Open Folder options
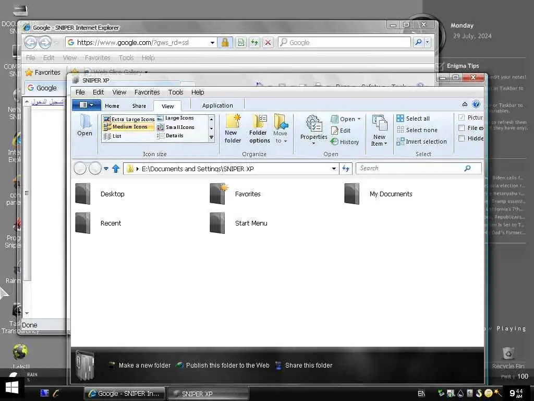This screenshot has height=401, width=534. (260, 129)
